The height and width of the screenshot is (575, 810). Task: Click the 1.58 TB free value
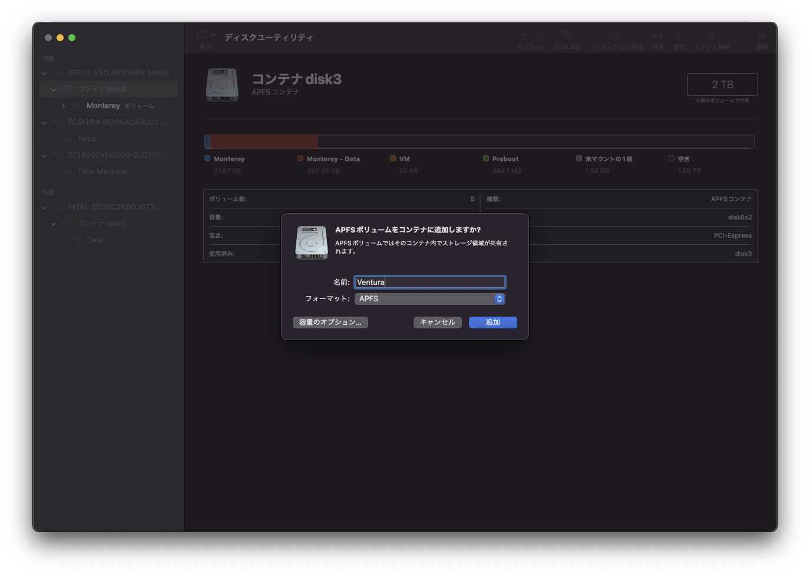[x=689, y=171]
